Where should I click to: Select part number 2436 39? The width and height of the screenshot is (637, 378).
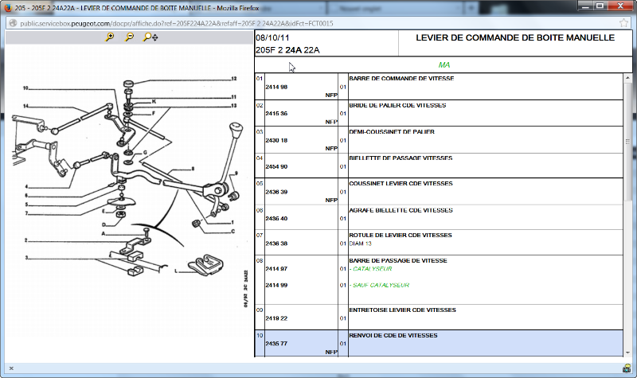click(276, 192)
